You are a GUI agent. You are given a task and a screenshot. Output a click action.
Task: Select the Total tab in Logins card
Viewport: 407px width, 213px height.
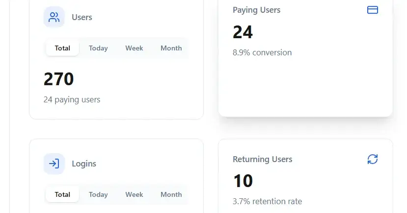[62, 194]
